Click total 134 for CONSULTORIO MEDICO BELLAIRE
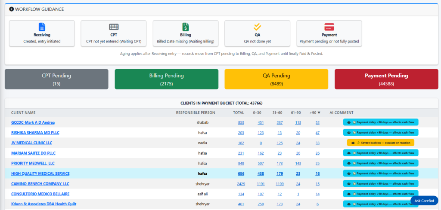 pyautogui.click(x=241, y=194)
